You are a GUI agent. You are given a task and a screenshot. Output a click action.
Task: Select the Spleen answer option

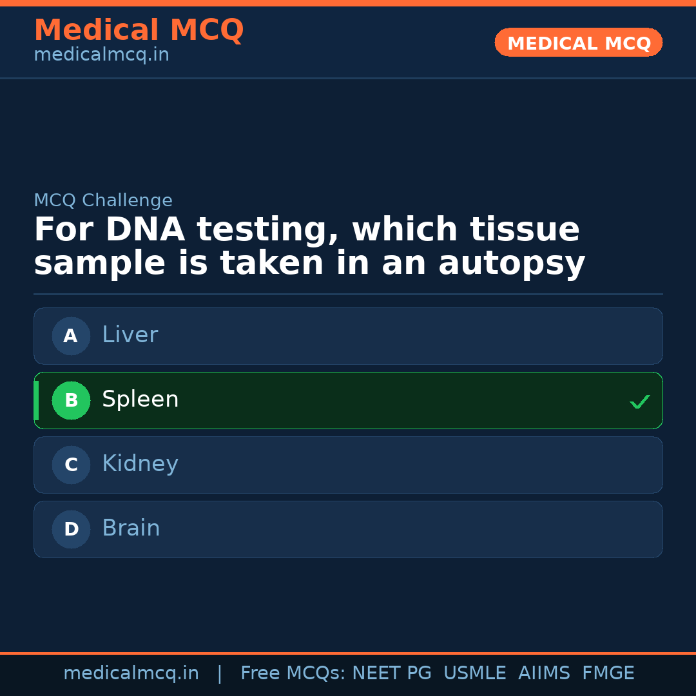click(x=348, y=400)
